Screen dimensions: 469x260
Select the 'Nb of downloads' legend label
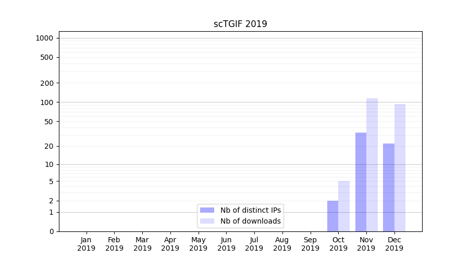(250, 221)
